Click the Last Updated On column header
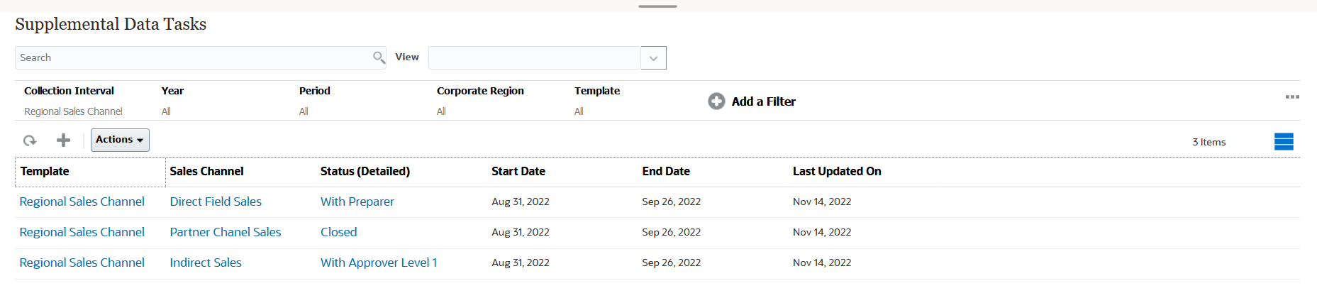This screenshot has height=298, width=1317. click(x=837, y=171)
